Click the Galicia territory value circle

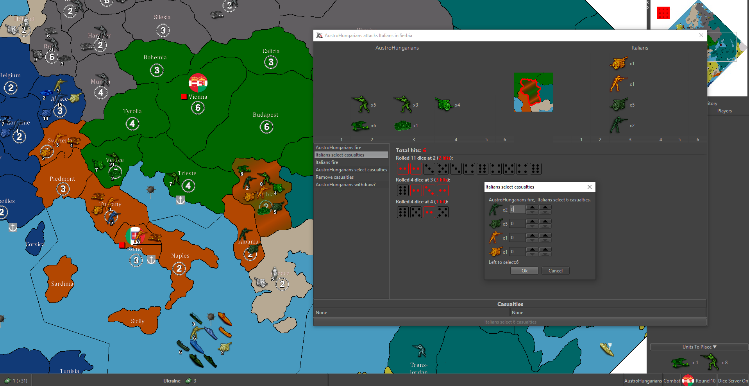pyautogui.click(x=271, y=62)
